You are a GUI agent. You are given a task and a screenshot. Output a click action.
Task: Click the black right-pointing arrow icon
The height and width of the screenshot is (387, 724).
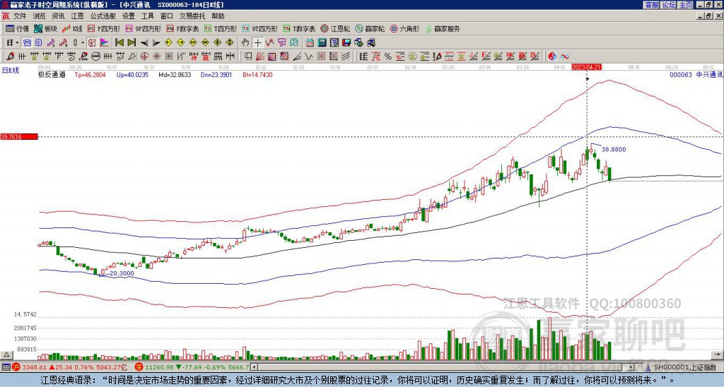[x=156, y=42]
